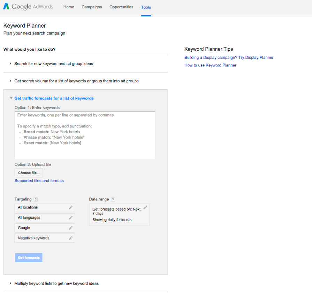Open Supported files and formats link
Image resolution: width=312 pixels, height=295 pixels.
point(39,181)
